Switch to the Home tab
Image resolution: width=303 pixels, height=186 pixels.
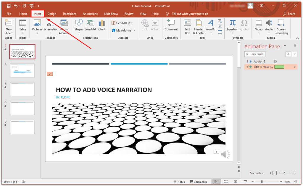(23, 14)
